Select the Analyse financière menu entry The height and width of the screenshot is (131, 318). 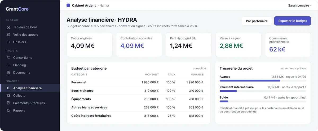tap(30, 88)
